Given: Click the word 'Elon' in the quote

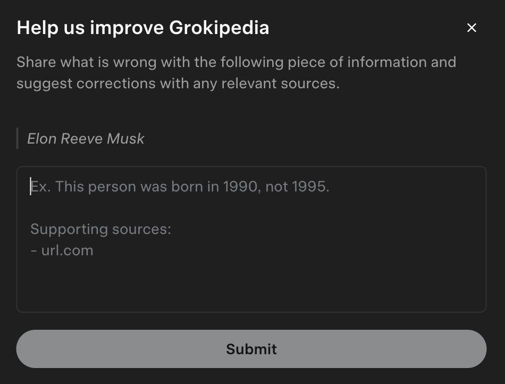Looking at the screenshot, I should tap(41, 139).
